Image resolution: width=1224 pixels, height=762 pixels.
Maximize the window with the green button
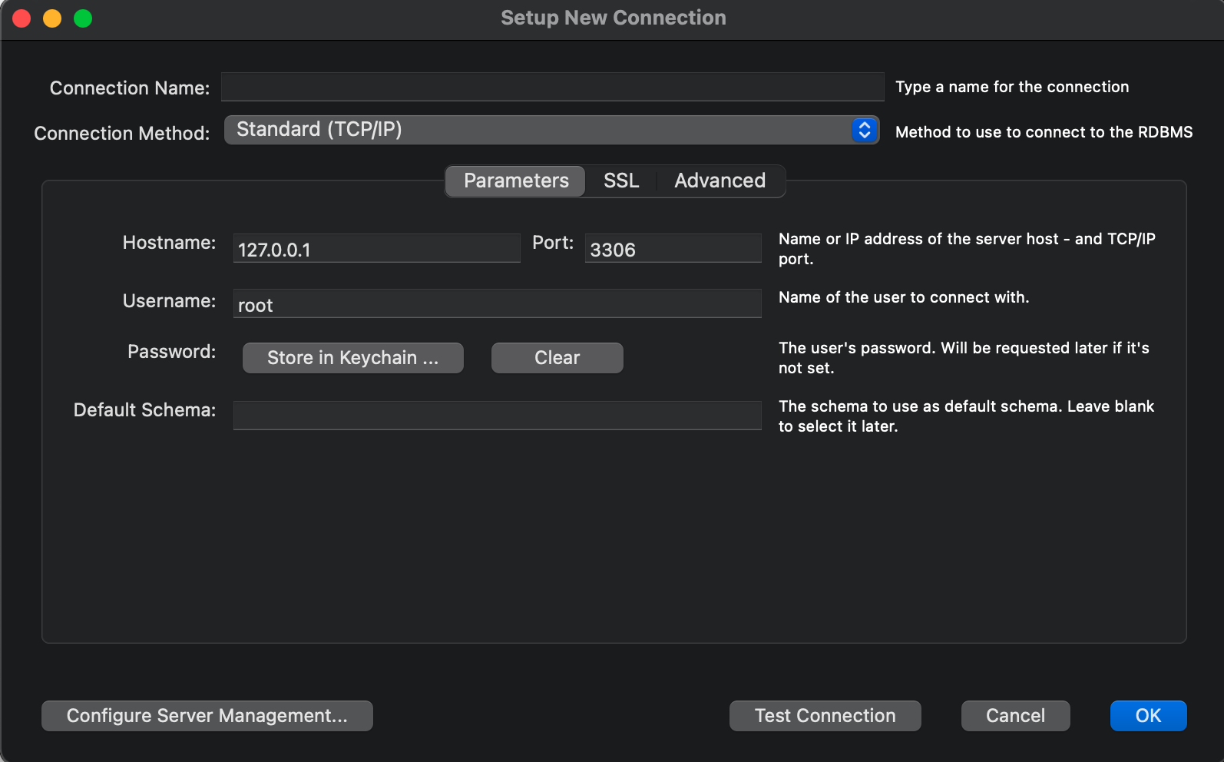83,18
